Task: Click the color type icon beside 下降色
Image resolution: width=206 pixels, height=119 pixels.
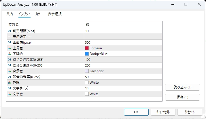Action: tap(10, 54)
